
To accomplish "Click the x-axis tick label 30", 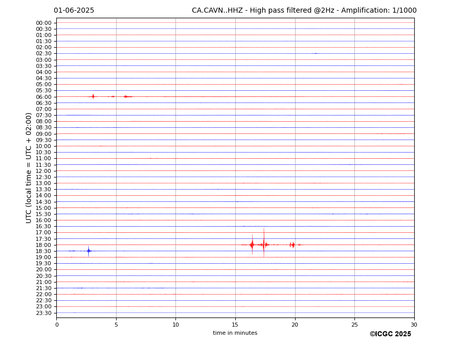I will (414, 325).
